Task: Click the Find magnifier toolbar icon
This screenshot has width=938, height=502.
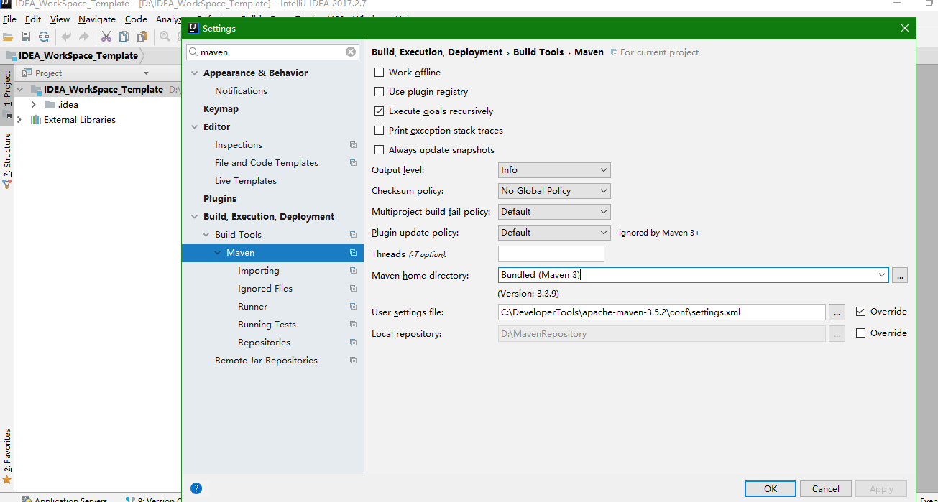Action: click(165, 37)
